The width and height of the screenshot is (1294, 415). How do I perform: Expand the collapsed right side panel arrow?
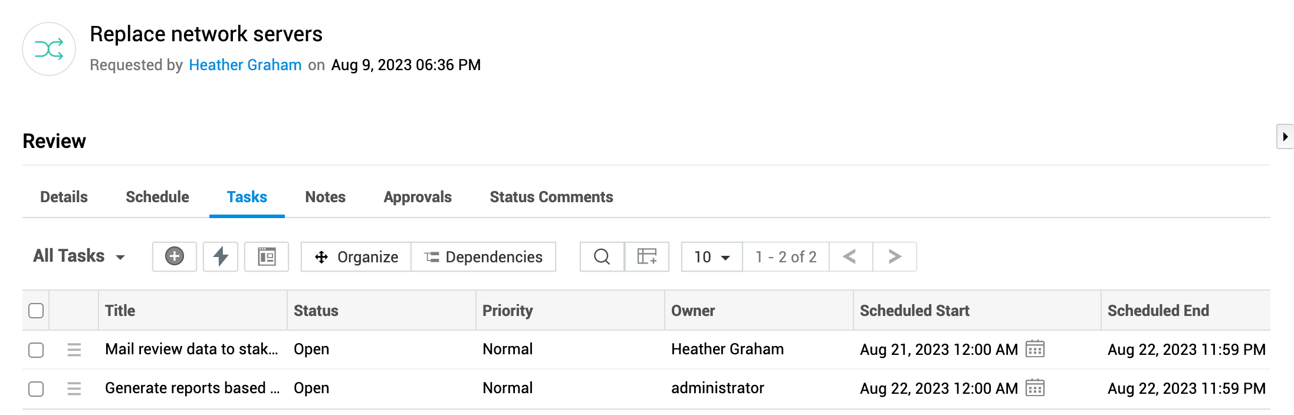coord(1285,137)
